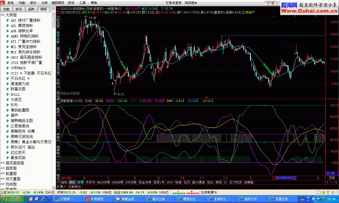This screenshot has width=339, height=203.
Task: Select the ADL 腾落指标 indicator
Action: (22, 26)
